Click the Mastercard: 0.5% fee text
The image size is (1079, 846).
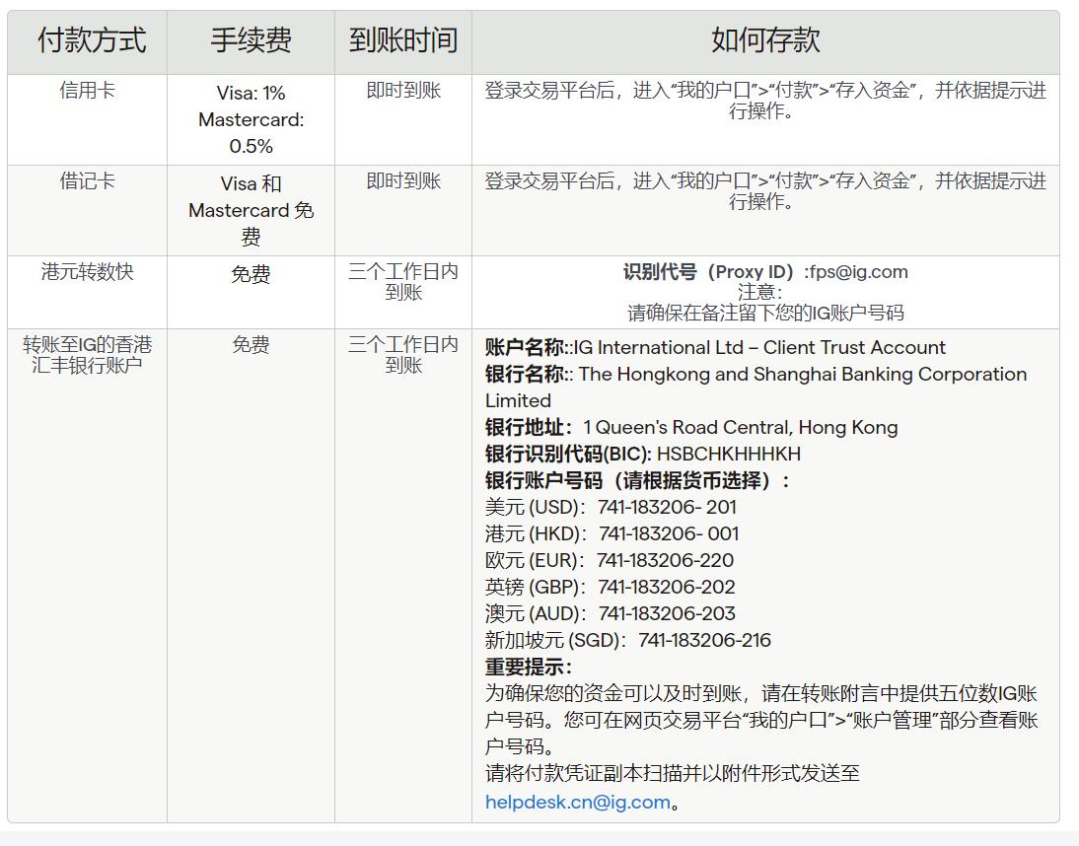click(x=252, y=133)
